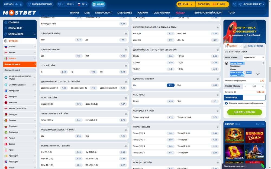Click the Mostbet logo
Screen dimensions: 271x169
coord(19,13)
